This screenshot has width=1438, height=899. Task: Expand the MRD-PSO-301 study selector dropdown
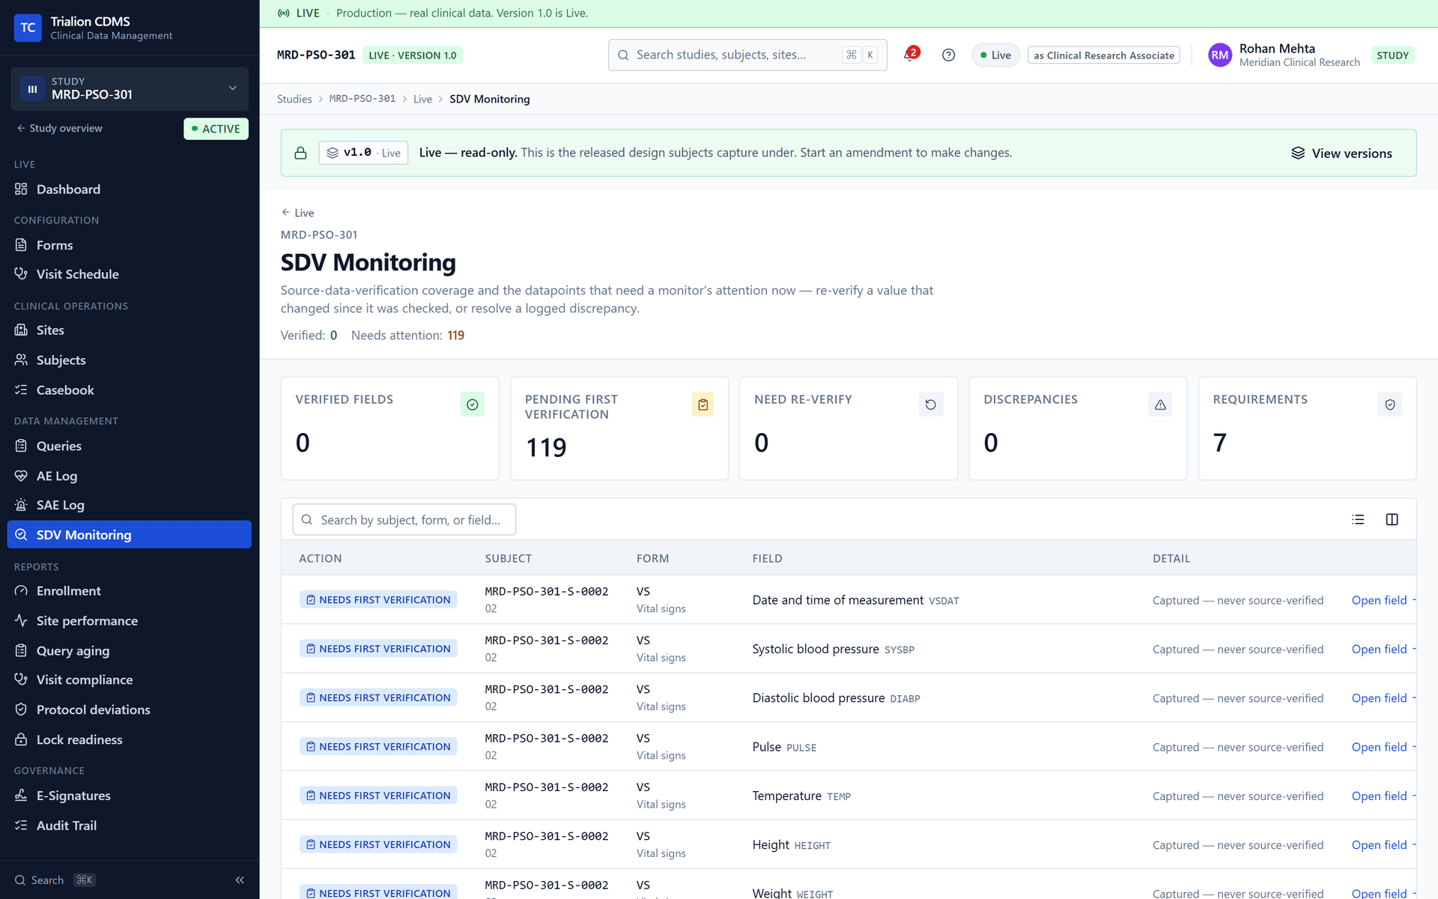point(130,88)
